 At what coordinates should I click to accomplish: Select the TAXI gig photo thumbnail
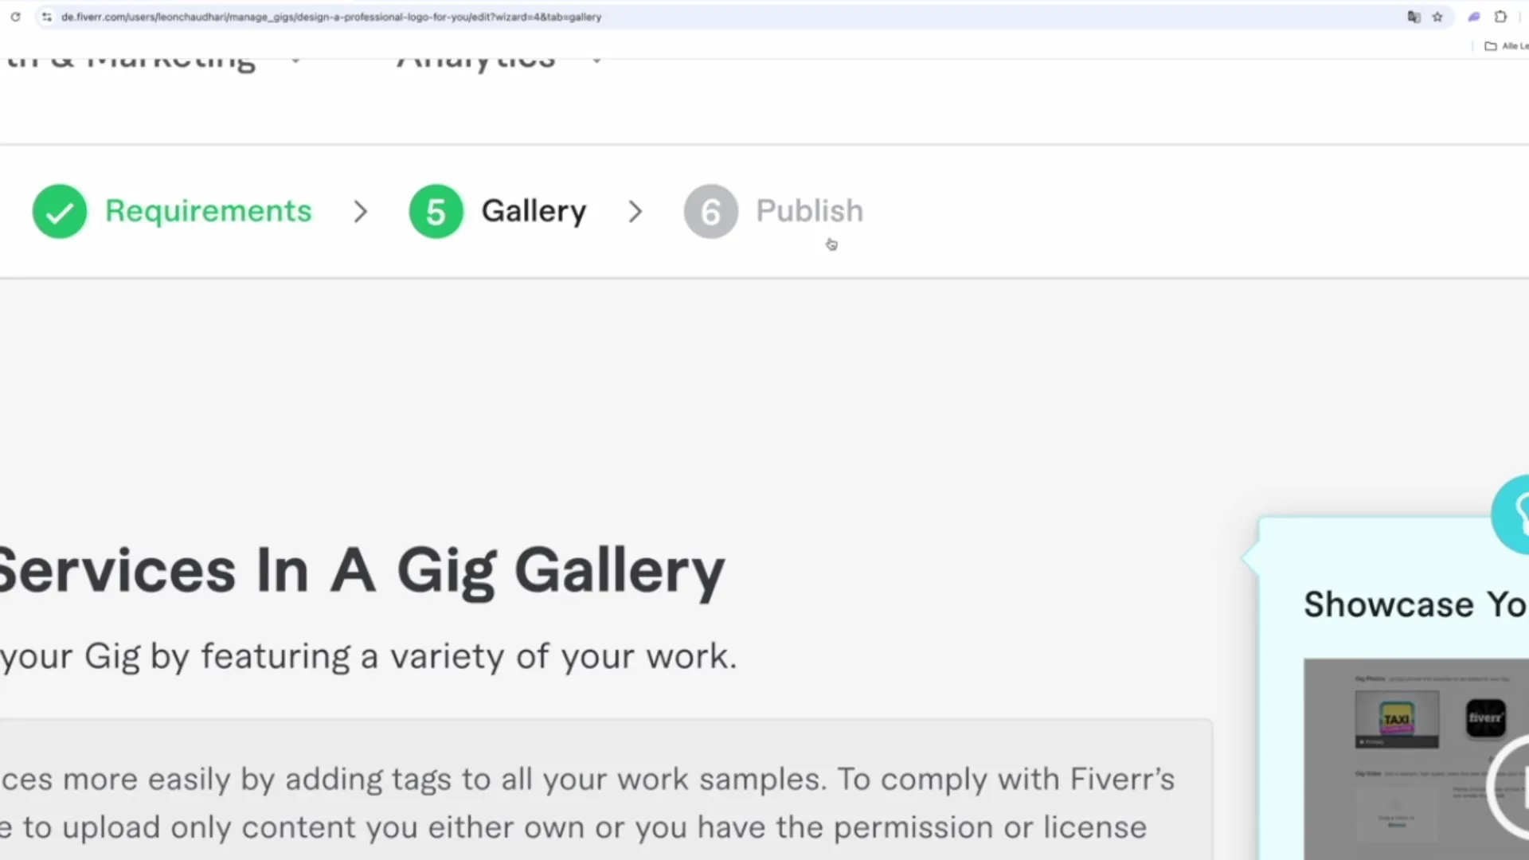tap(1398, 720)
